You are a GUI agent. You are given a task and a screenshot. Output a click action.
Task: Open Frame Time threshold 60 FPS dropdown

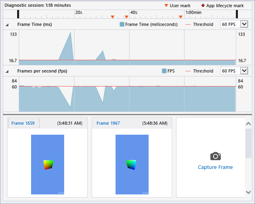point(244,24)
